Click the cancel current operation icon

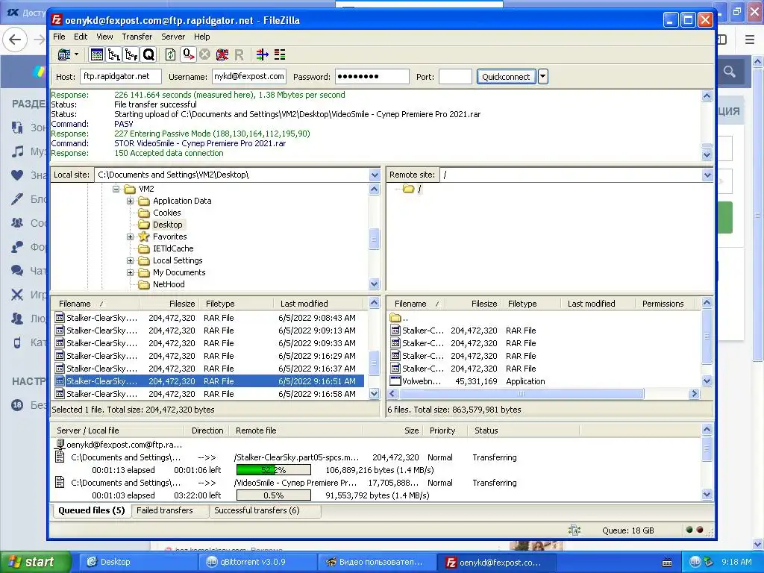204,54
